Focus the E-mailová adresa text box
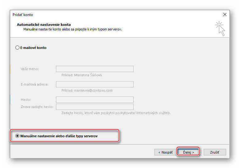The image size is (240, 168). pos(94,84)
